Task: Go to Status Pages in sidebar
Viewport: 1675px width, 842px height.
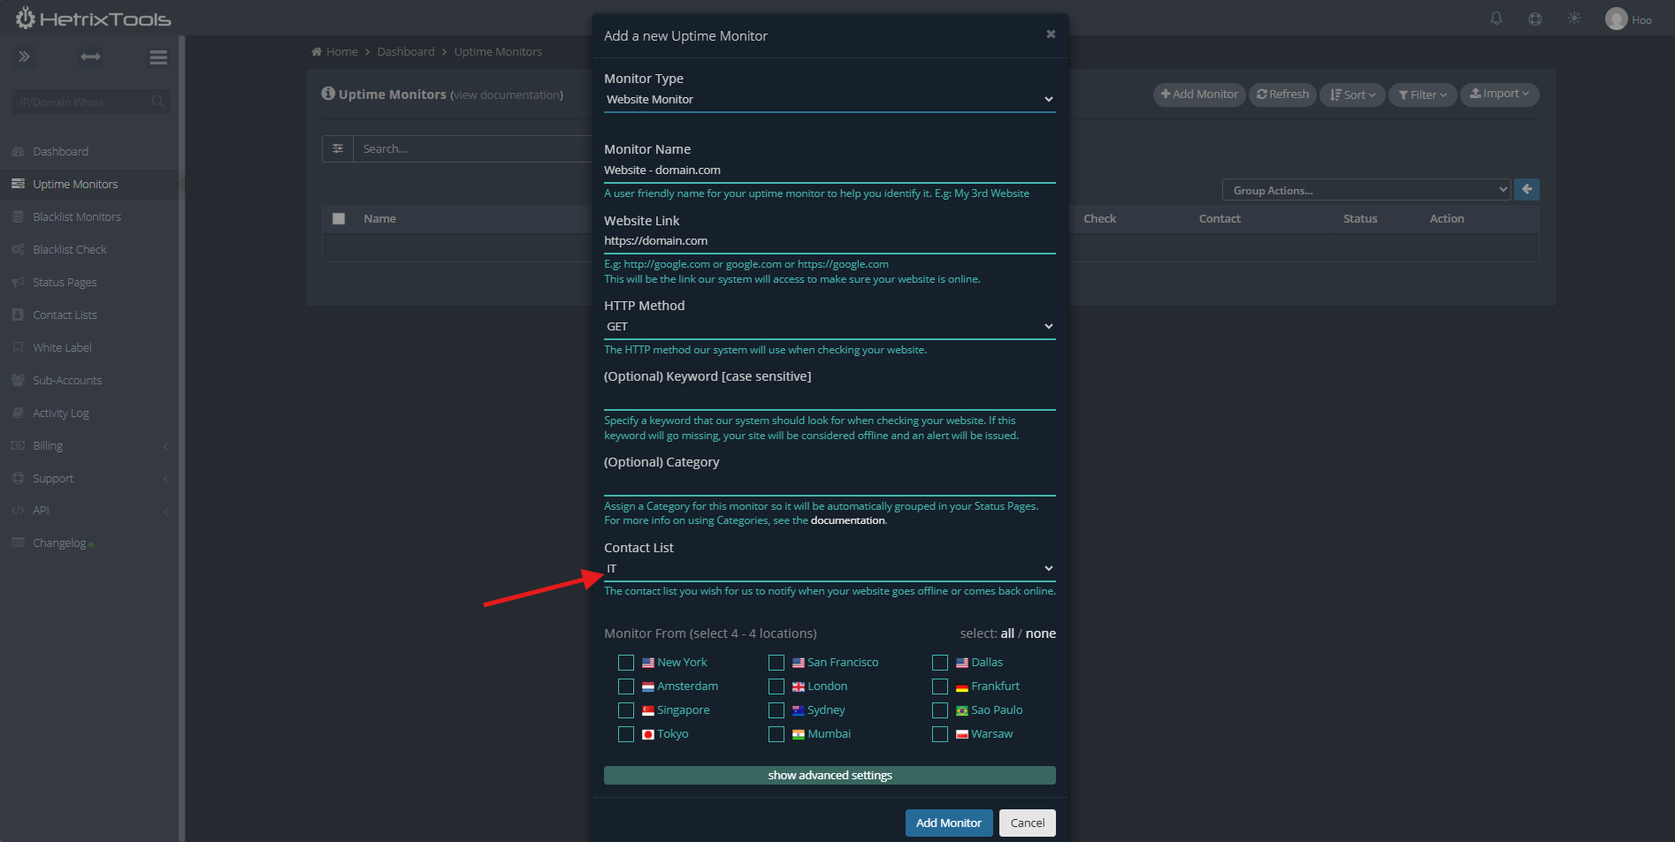Action: pos(65,283)
